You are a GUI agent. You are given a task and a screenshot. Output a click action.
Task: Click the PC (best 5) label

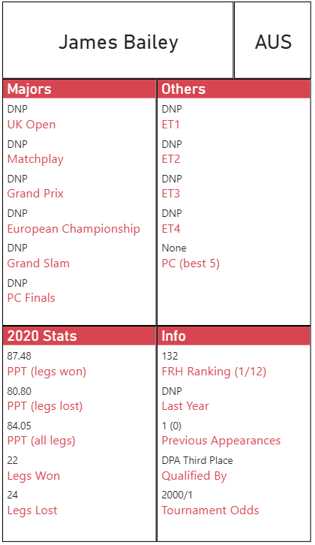pos(190,263)
